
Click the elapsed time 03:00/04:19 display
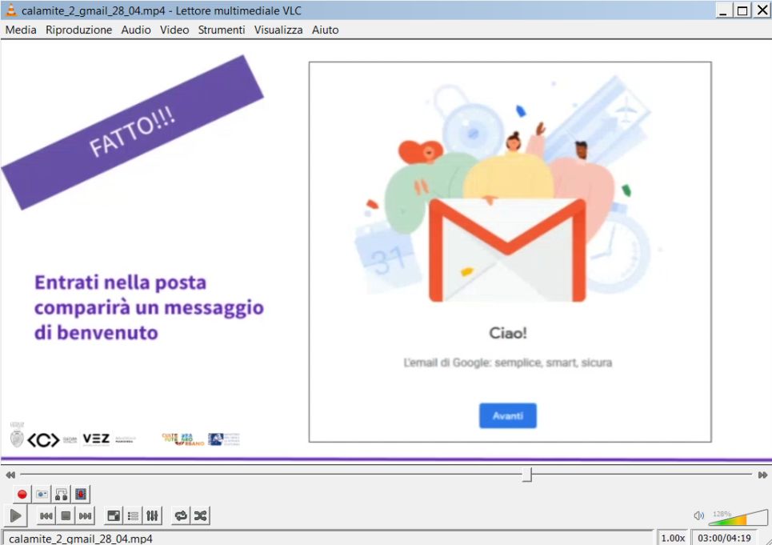tap(724, 538)
